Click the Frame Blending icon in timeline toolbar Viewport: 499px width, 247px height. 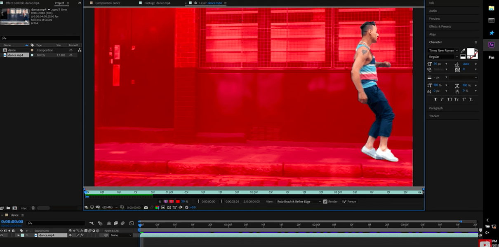coord(115,223)
